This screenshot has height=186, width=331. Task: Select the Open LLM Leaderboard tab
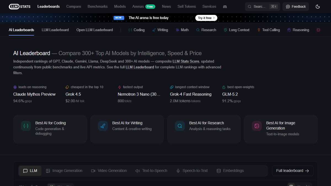(95, 30)
